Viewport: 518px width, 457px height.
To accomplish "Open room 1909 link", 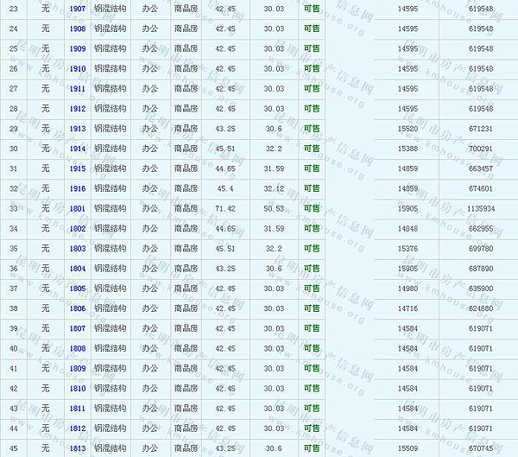I will [x=78, y=48].
